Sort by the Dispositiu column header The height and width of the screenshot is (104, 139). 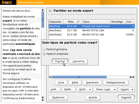(x=56, y=22)
